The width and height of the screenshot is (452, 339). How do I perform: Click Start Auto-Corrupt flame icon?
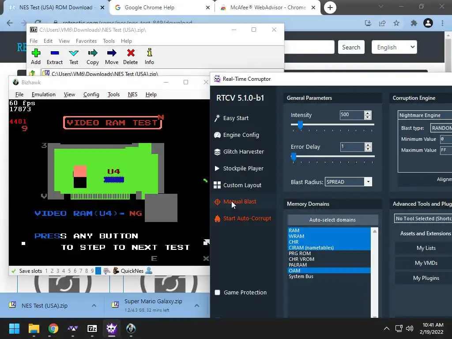pyautogui.click(x=217, y=218)
